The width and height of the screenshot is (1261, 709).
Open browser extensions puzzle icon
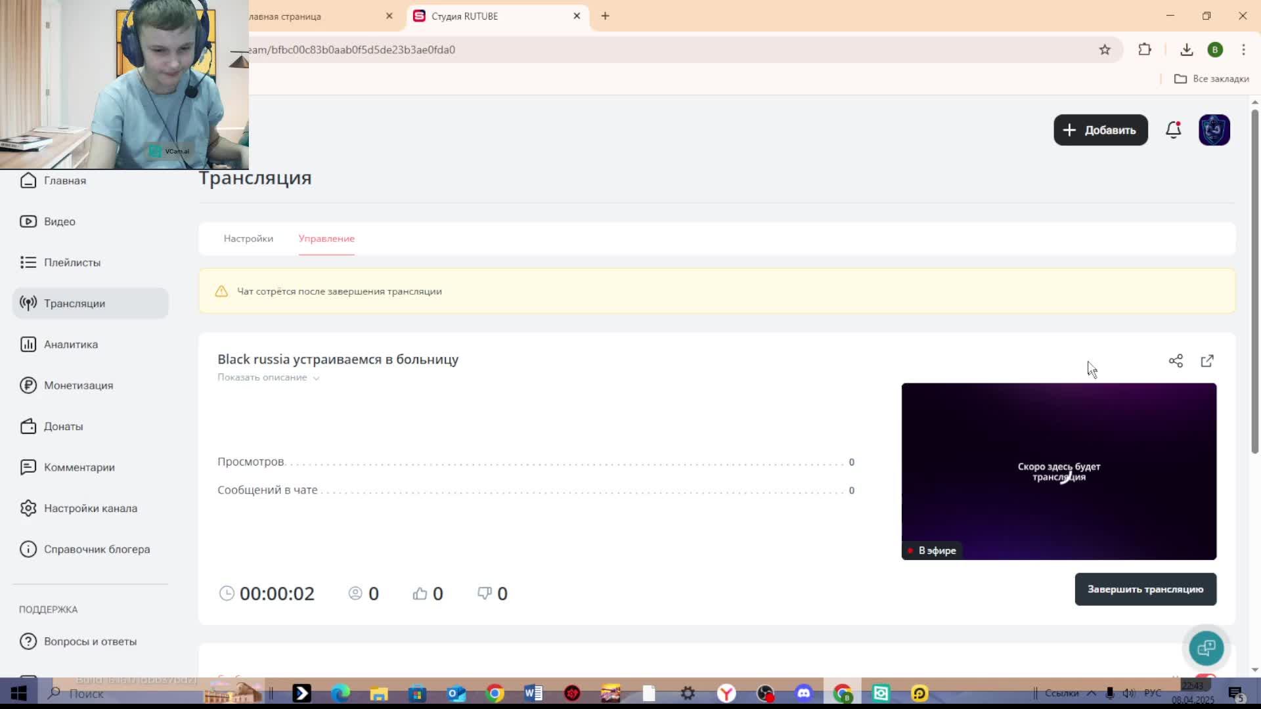click(1145, 50)
